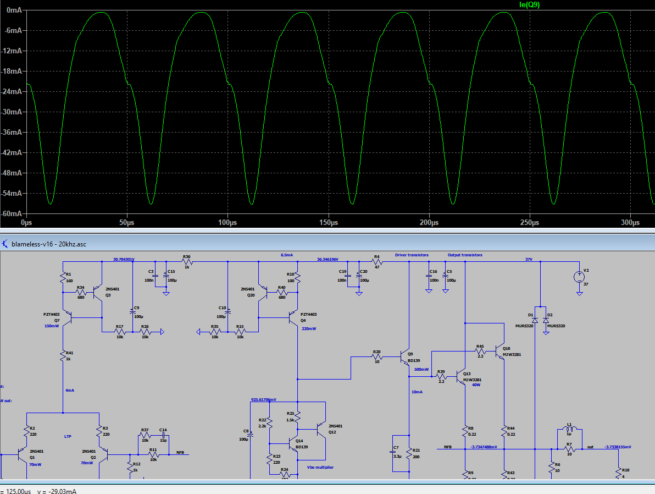Select diode D2 MURS320

pyautogui.click(x=546, y=320)
